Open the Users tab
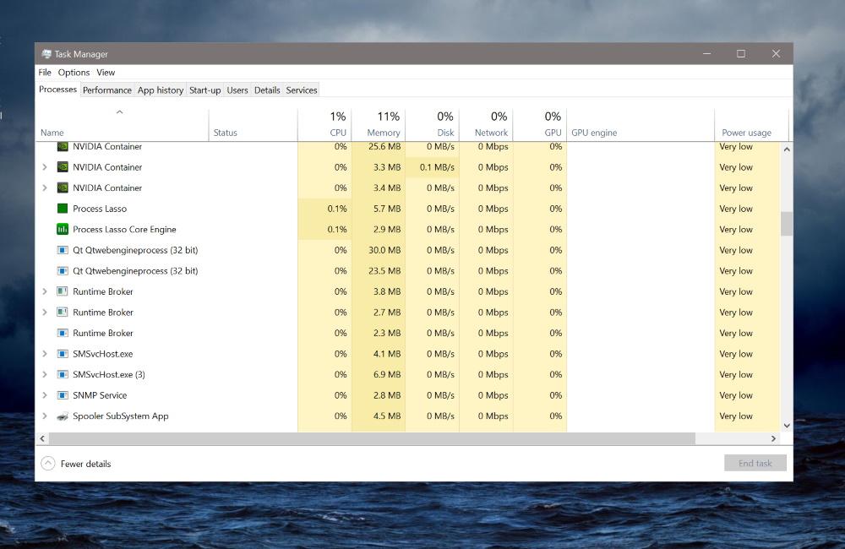The width and height of the screenshot is (845, 549). coord(237,90)
